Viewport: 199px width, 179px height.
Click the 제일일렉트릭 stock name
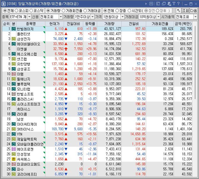(27, 139)
